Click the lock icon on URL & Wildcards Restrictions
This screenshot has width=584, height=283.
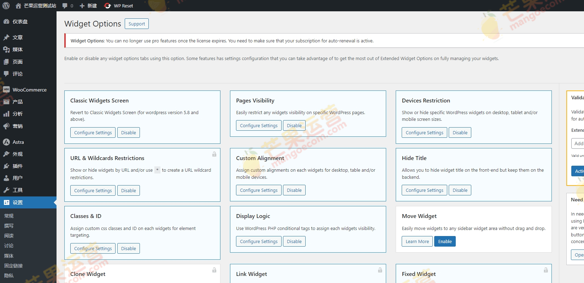click(214, 154)
